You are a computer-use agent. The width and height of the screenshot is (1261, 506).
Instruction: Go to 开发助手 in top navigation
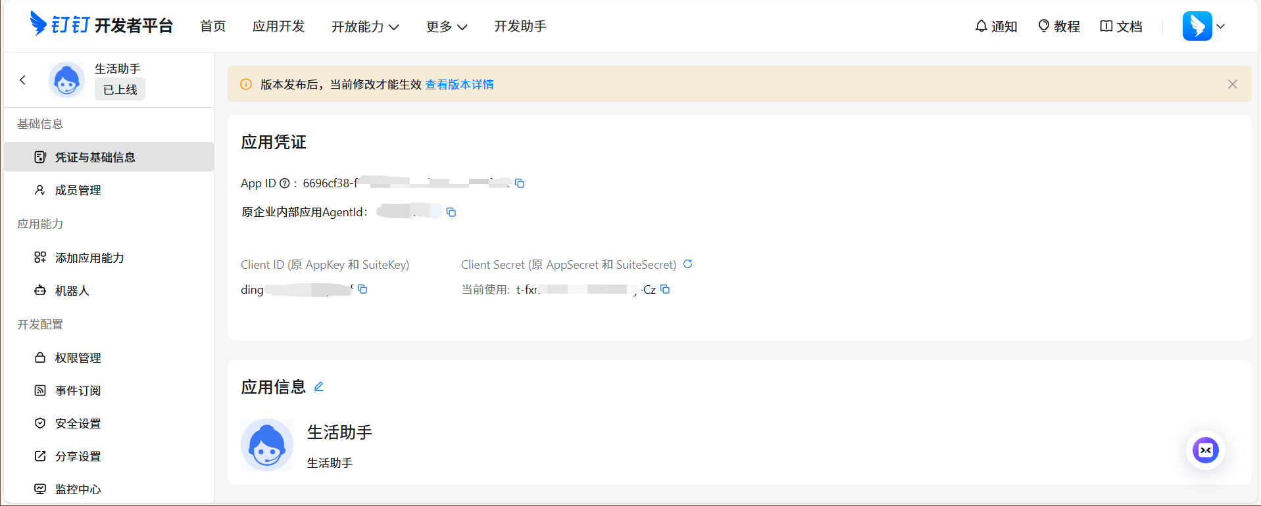click(520, 26)
